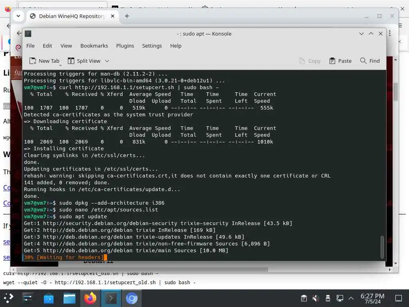Open the clock showing 6:27 PM

pos(372,298)
